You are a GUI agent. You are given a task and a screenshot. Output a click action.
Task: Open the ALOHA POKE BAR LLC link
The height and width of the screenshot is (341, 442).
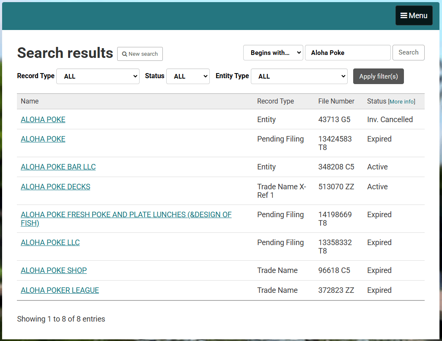click(58, 167)
